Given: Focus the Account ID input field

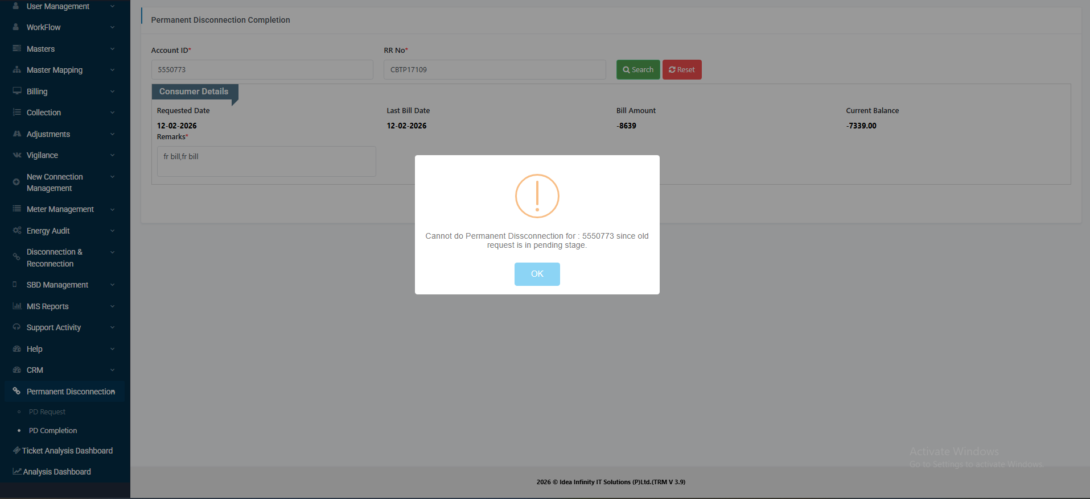Looking at the screenshot, I should [x=262, y=69].
